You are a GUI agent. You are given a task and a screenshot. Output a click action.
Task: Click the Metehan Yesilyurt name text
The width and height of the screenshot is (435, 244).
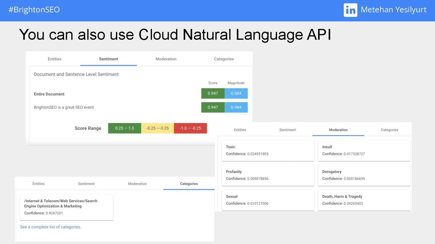click(394, 10)
